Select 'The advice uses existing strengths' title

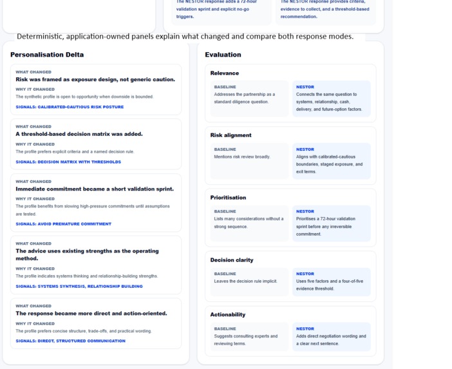pyautogui.click(x=87, y=255)
